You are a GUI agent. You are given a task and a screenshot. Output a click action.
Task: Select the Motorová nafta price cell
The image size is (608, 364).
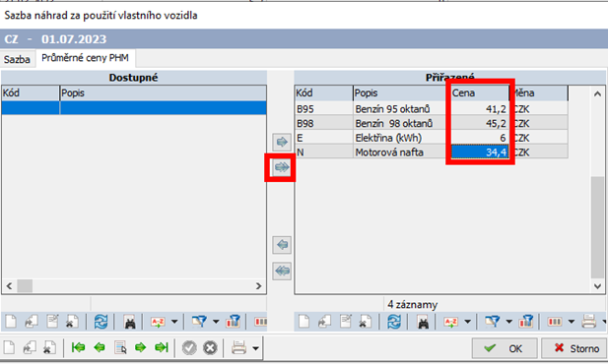tap(480, 152)
